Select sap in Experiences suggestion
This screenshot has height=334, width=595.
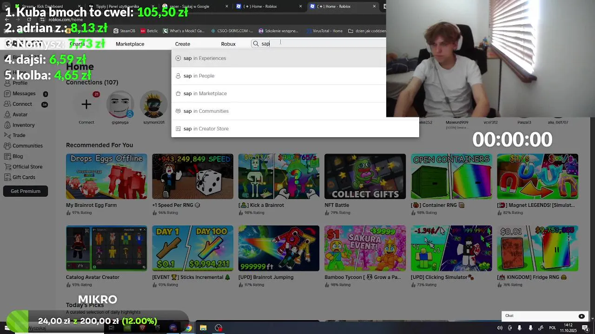pos(295,58)
